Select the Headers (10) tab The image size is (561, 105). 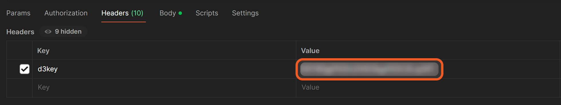(x=122, y=13)
